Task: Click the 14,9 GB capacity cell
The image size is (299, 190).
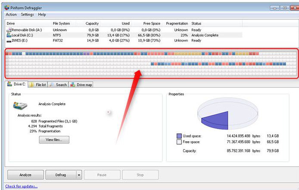Action: (93, 41)
